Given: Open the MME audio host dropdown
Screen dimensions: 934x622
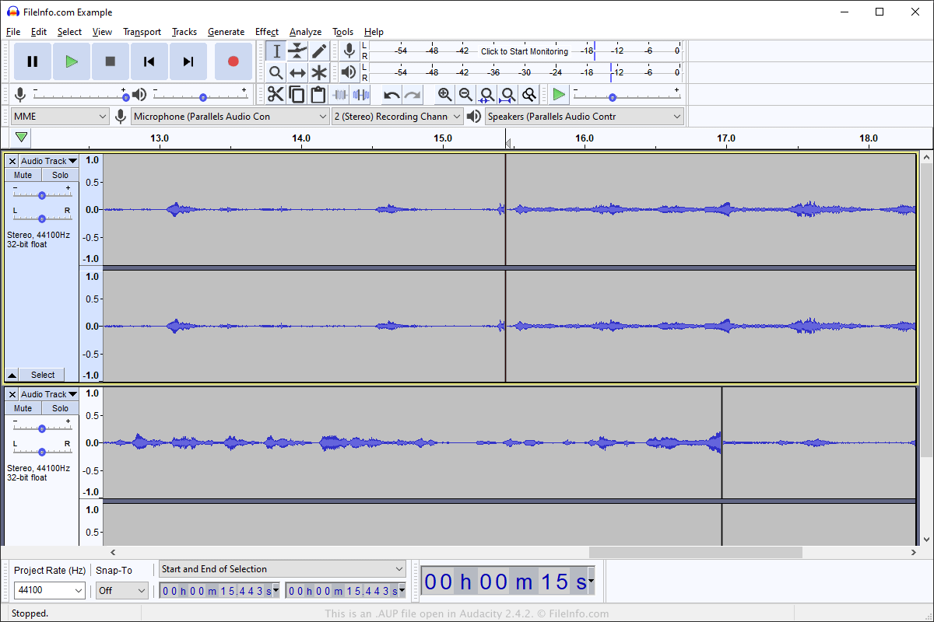Looking at the screenshot, I should click(x=60, y=117).
